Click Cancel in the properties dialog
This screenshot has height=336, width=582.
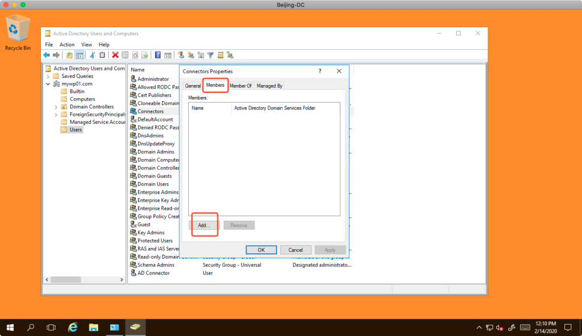[x=296, y=250]
